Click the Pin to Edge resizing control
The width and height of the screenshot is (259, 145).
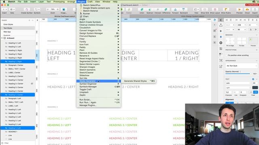pyautogui.click(x=230, y=41)
